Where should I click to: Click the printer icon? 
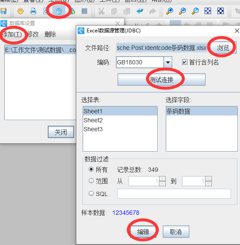33,11
